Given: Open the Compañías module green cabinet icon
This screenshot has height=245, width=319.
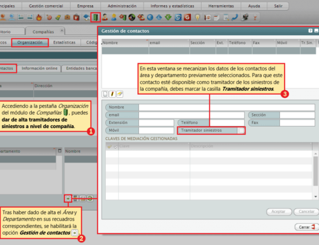Looking at the screenshot, I should tap(95, 17).
